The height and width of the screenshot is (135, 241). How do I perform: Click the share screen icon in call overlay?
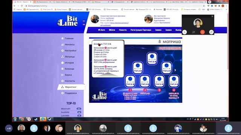click(211, 32)
